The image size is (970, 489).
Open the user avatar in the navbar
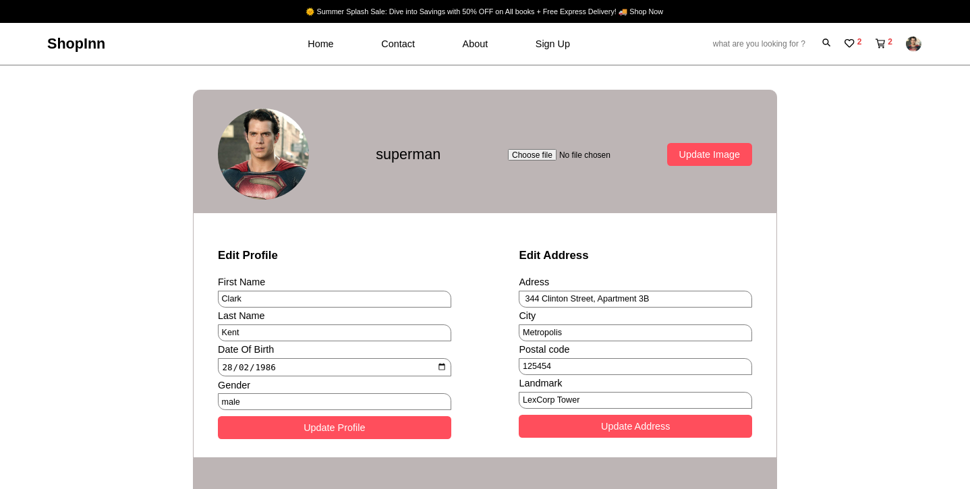[x=913, y=44]
